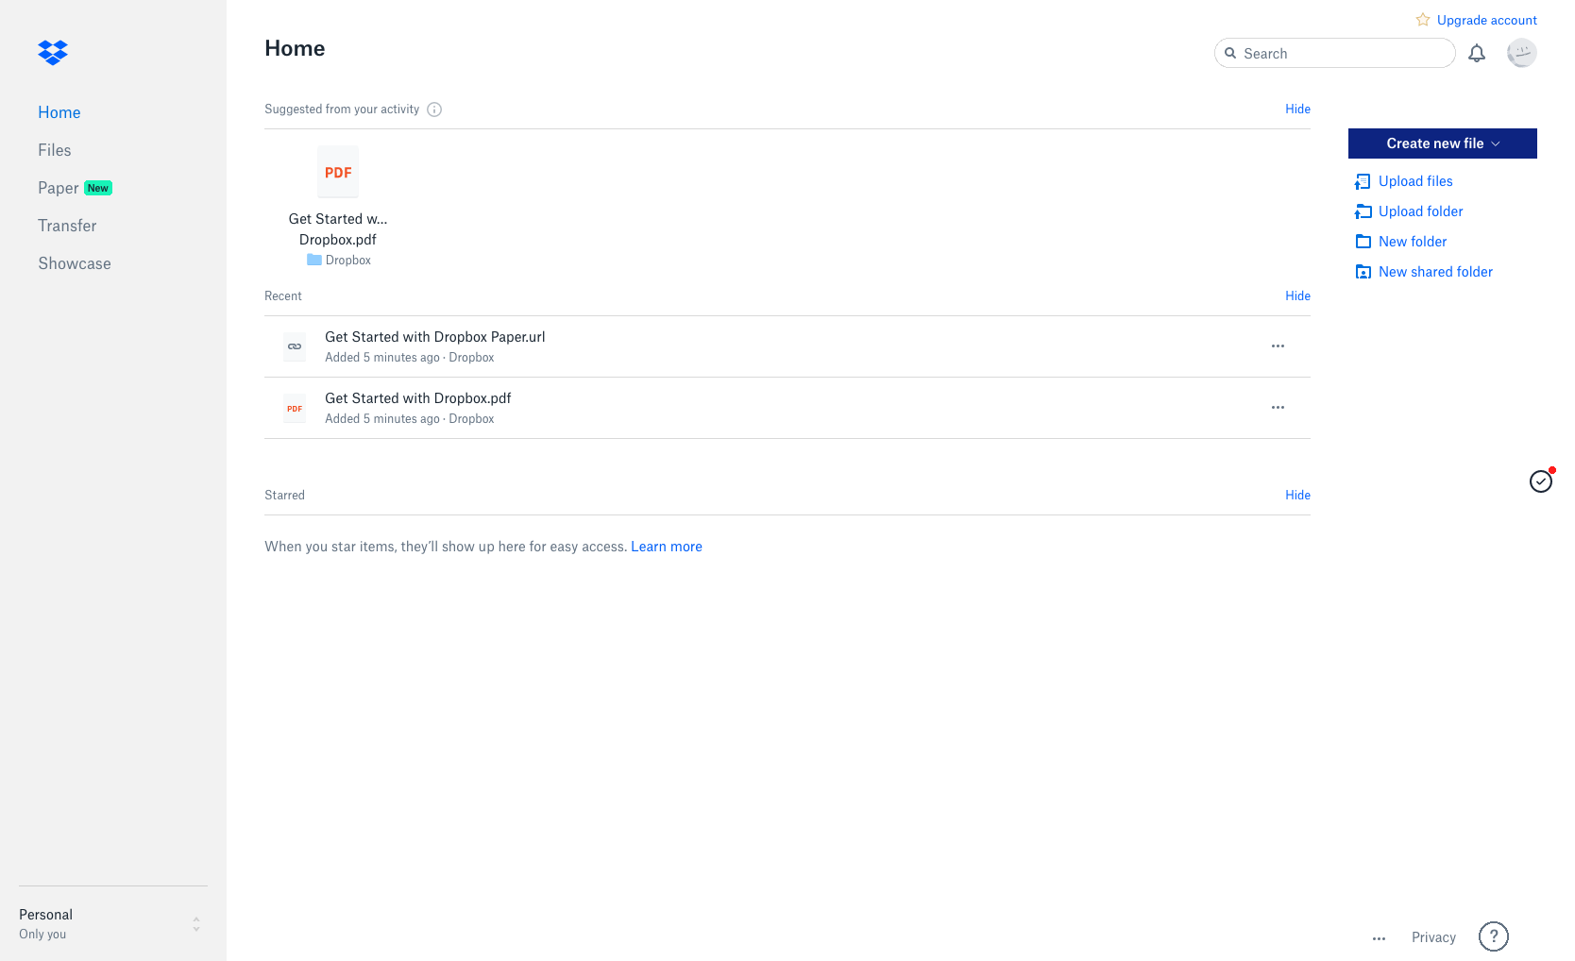Click the footer ellipsis beside Privacy
The image size is (1575, 961).
[x=1379, y=938]
